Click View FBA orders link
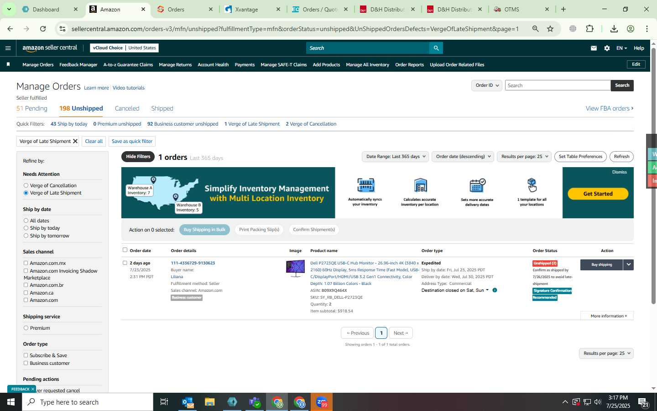Image resolution: width=657 pixels, height=411 pixels. [610, 108]
